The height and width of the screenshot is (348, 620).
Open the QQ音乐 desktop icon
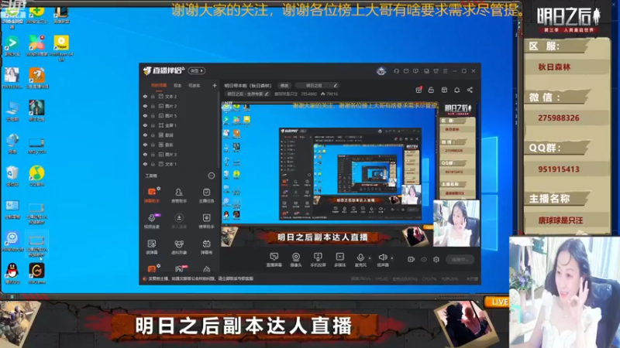tap(36, 176)
